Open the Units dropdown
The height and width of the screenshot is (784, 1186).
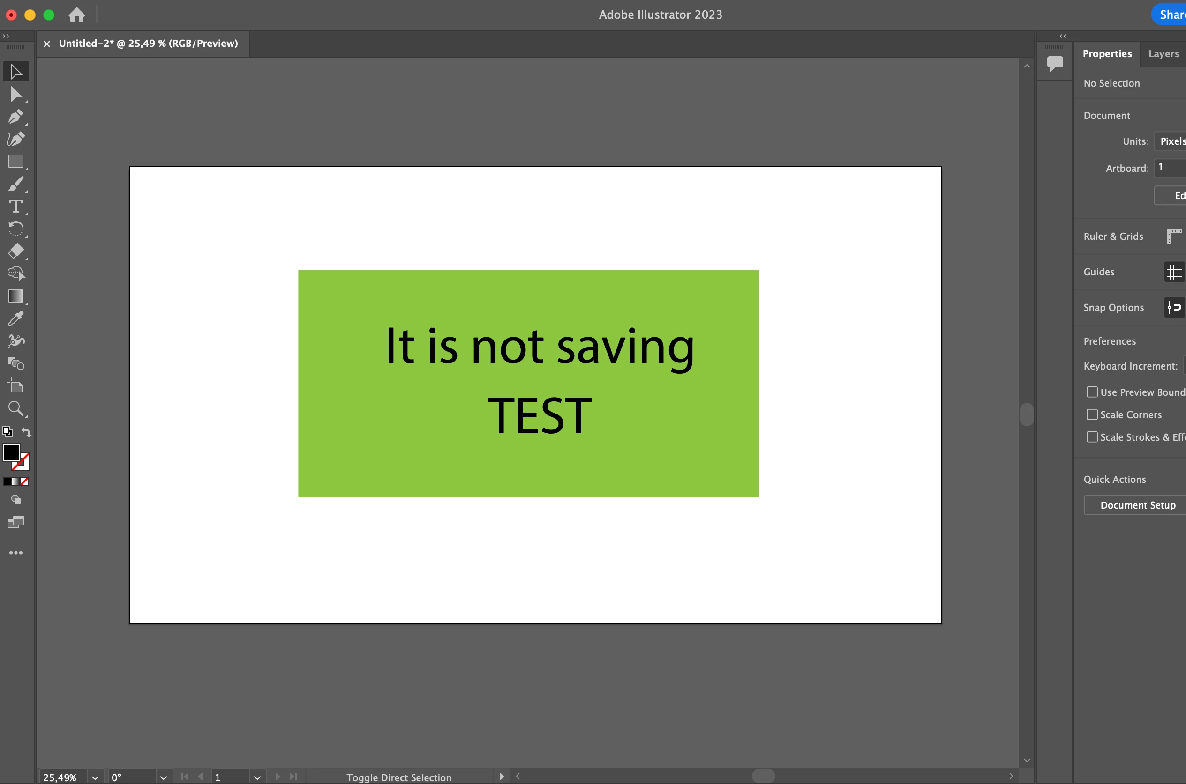click(1171, 141)
